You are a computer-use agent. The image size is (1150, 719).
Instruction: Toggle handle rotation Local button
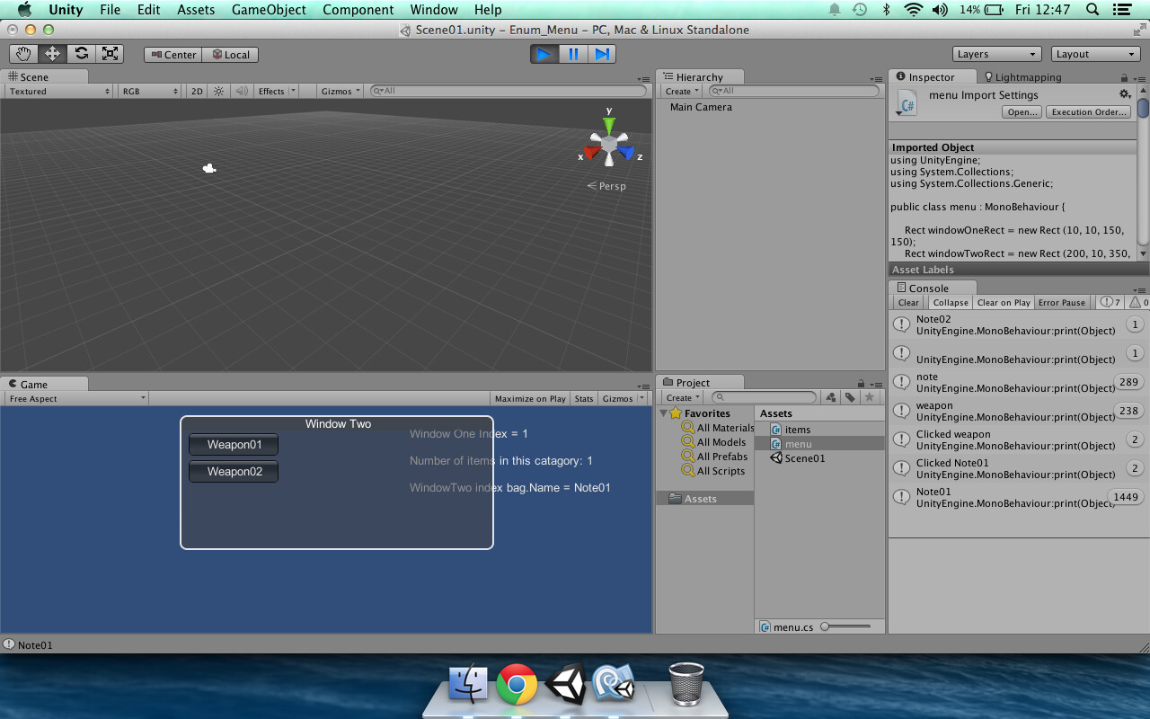(229, 55)
